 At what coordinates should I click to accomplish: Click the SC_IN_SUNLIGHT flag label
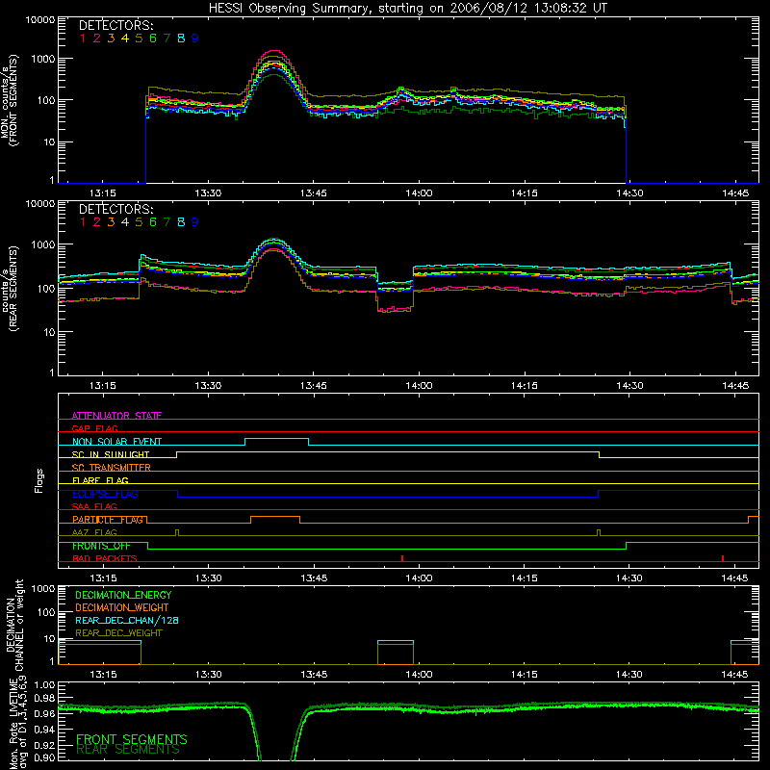click(x=111, y=454)
